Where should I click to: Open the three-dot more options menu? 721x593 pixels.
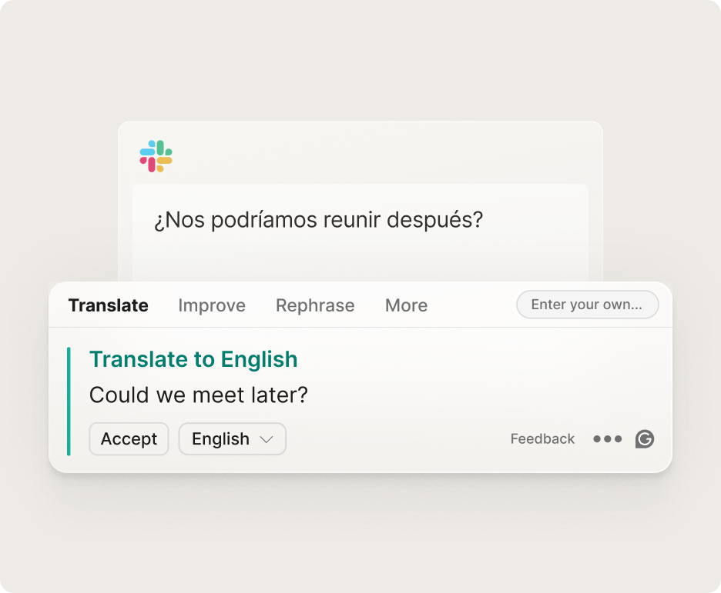pyautogui.click(x=607, y=439)
